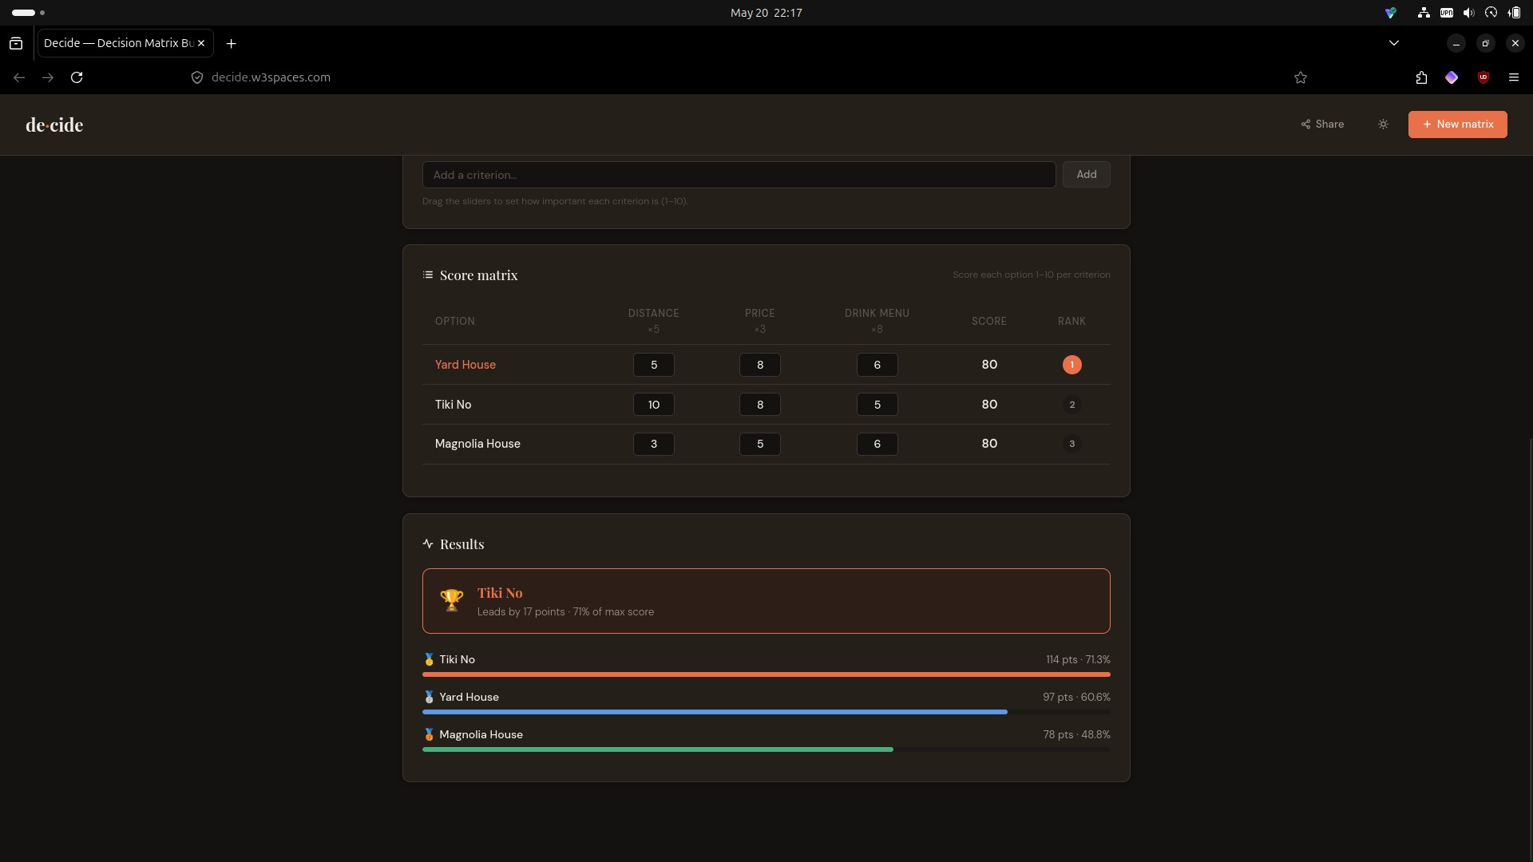Viewport: 1533px width, 862px height.
Task: Select the Decide — Decision Matrix tab
Action: click(125, 43)
